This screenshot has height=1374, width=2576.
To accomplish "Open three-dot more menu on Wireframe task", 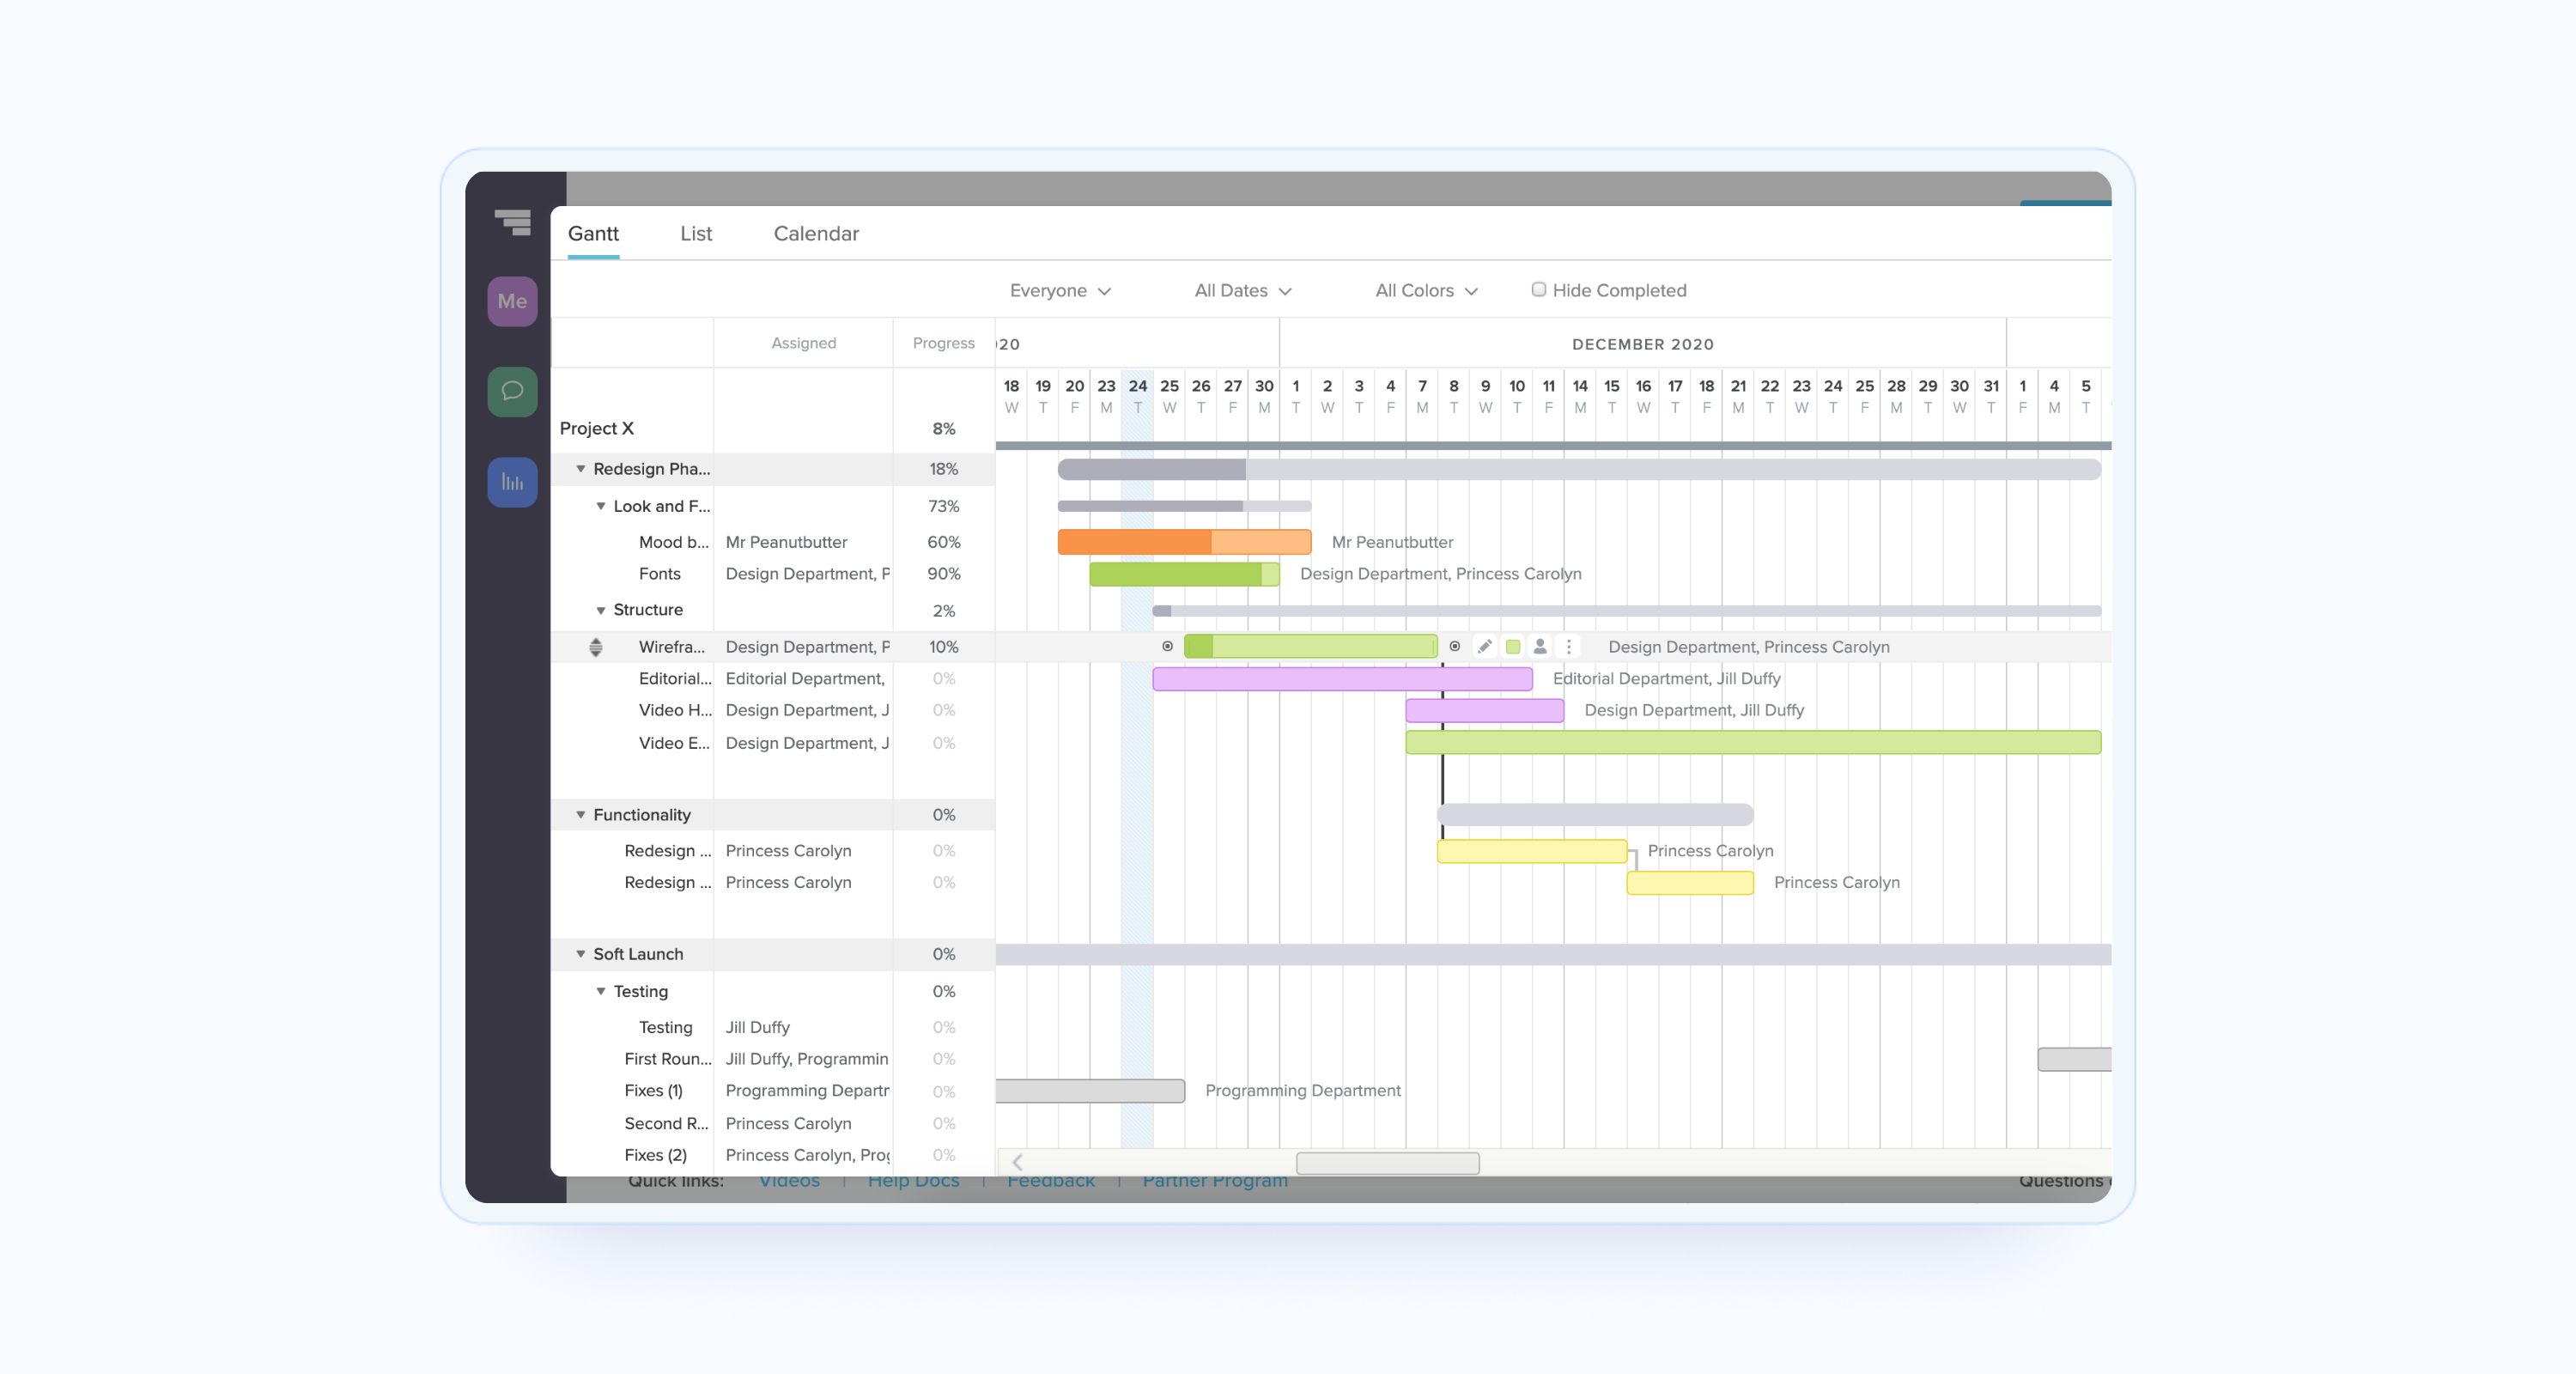I will point(1568,646).
